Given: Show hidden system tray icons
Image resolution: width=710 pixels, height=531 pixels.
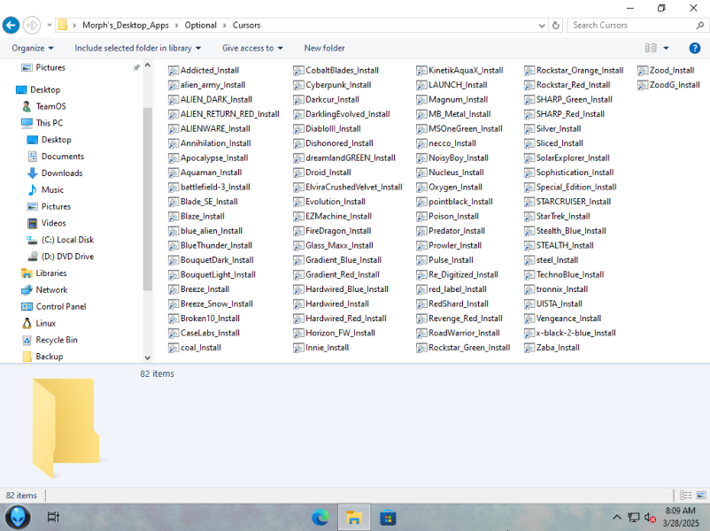Looking at the screenshot, I should pos(617,517).
